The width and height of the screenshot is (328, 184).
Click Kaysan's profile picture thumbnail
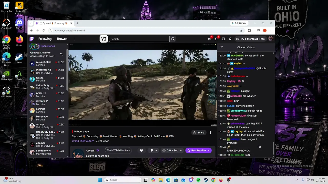[x=78, y=153]
